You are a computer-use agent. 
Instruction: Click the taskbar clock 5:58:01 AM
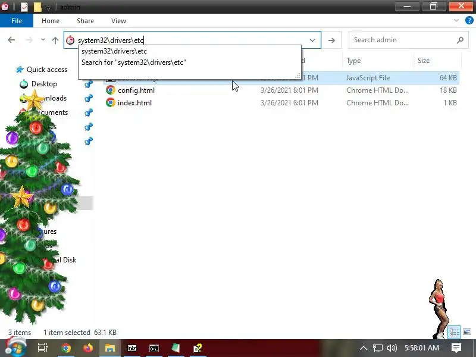click(x=422, y=348)
